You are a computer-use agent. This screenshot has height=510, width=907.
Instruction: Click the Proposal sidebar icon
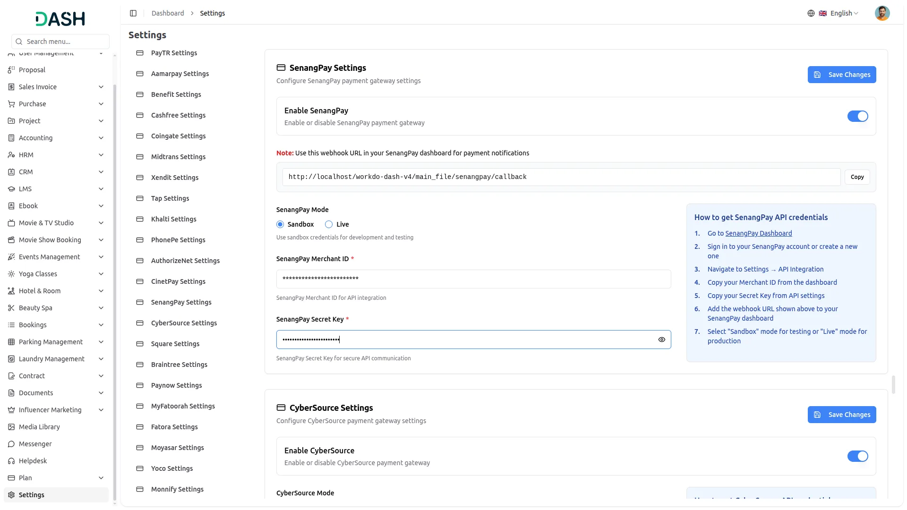11,70
